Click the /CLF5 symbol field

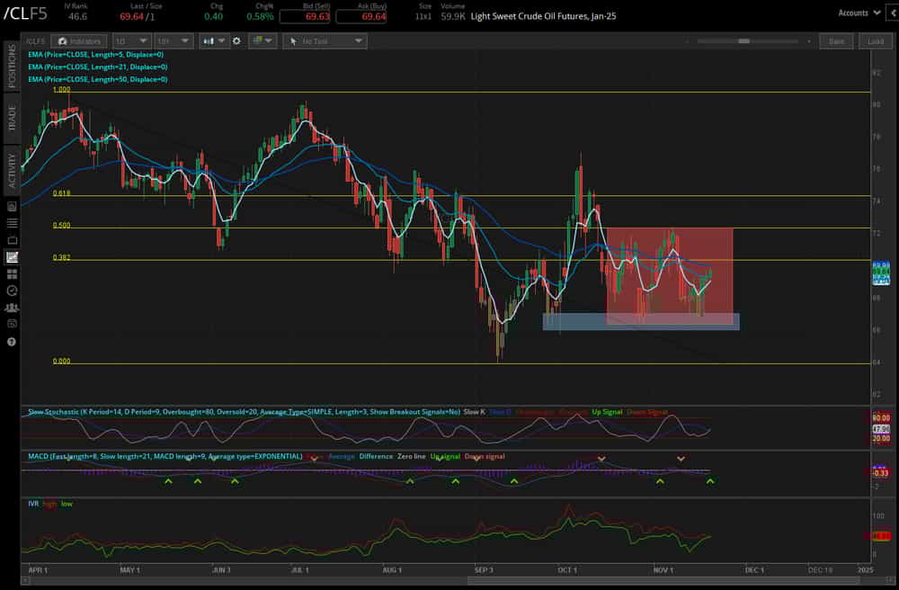[34, 40]
